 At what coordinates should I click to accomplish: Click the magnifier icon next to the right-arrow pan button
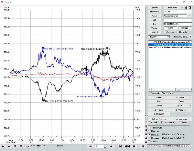15,146
